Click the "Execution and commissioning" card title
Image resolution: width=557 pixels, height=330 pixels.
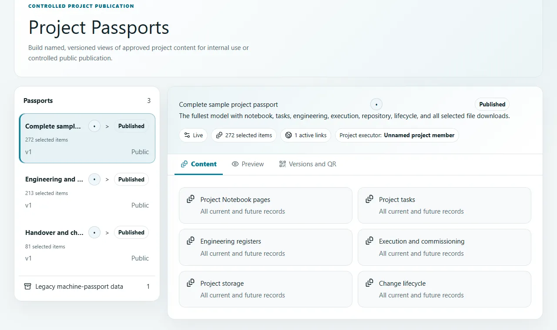(422, 241)
